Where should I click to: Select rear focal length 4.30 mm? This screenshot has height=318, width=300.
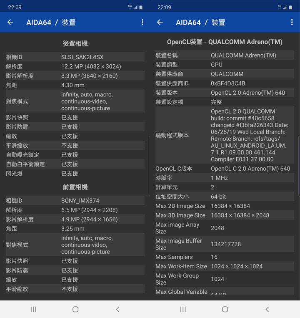click(x=73, y=85)
